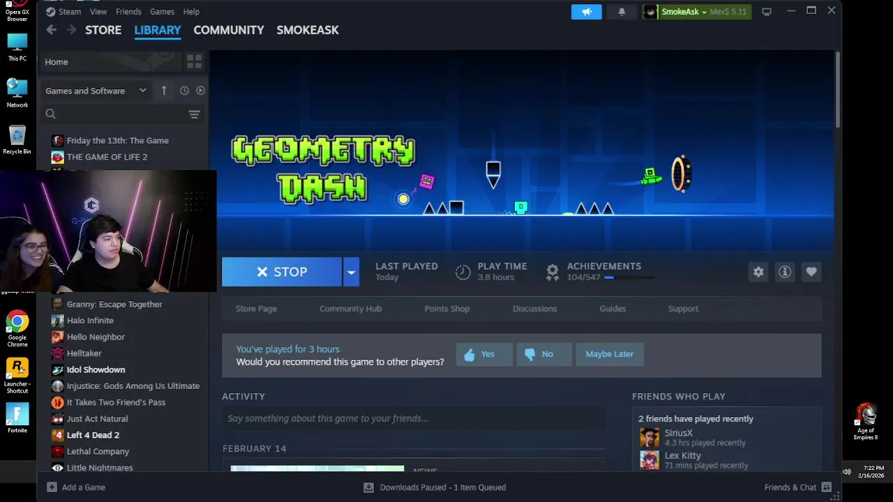The height and width of the screenshot is (502, 893).
Task: Open Google Chrome desktop icon
Action: pyautogui.click(x=17, y=328)
